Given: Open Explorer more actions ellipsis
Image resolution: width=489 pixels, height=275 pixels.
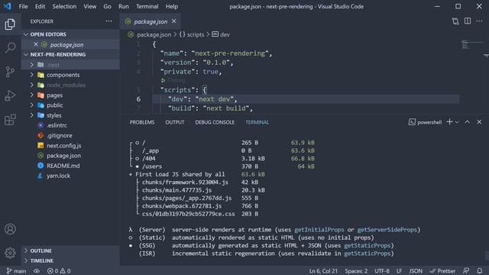Looking at the screenshot, I should pyautogui.click(x=108, y=21).
